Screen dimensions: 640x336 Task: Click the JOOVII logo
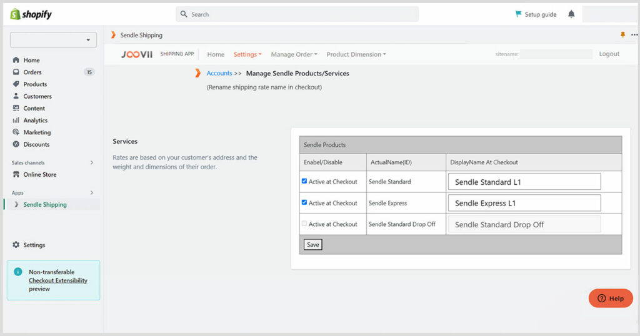click(x=137, y=54)
